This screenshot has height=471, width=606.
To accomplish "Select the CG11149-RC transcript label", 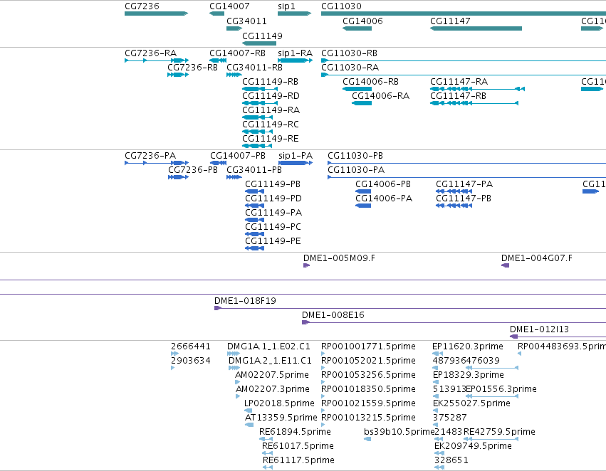I will coord(271,125).
